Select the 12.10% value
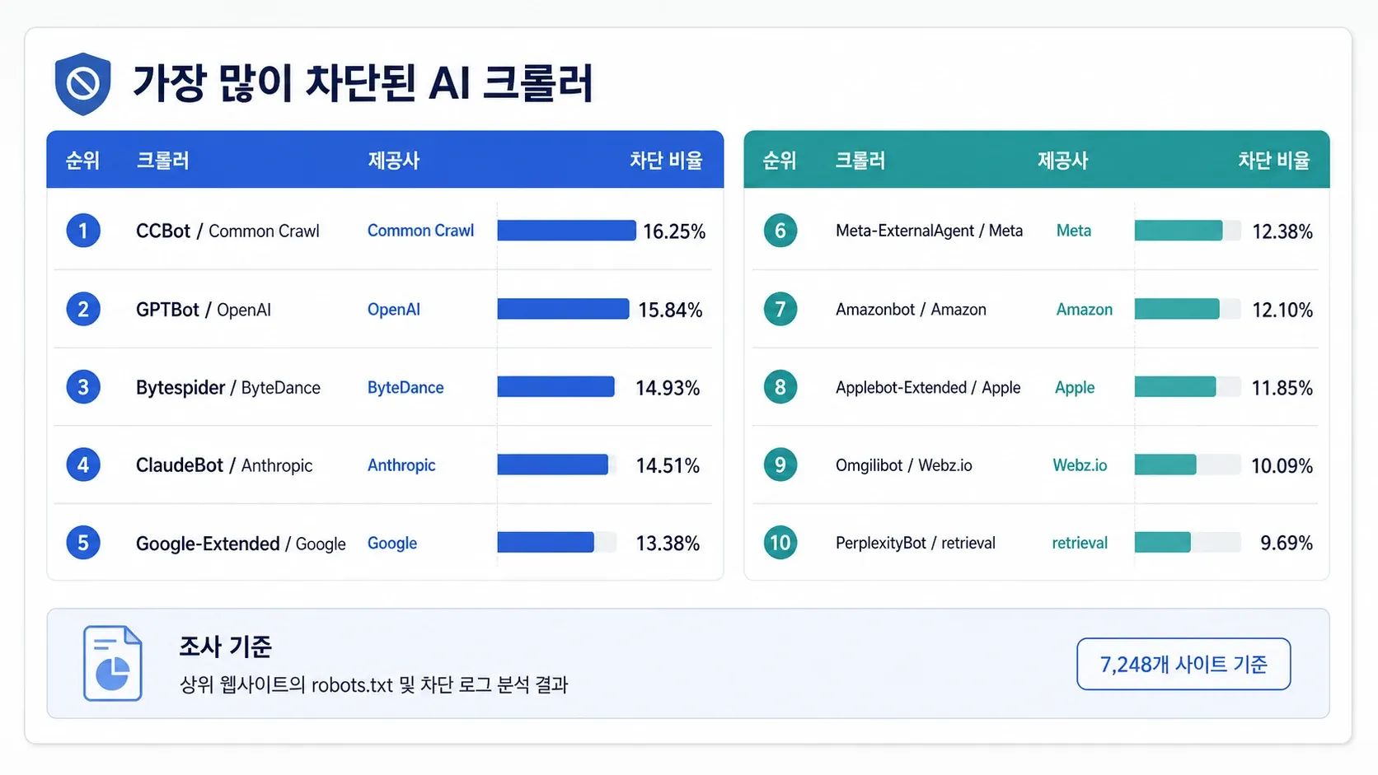The image size is (1378, 775). (1282, 310)
